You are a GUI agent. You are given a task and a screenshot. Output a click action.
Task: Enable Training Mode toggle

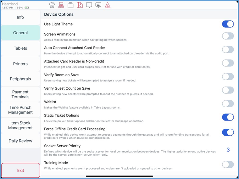[228, 165]
